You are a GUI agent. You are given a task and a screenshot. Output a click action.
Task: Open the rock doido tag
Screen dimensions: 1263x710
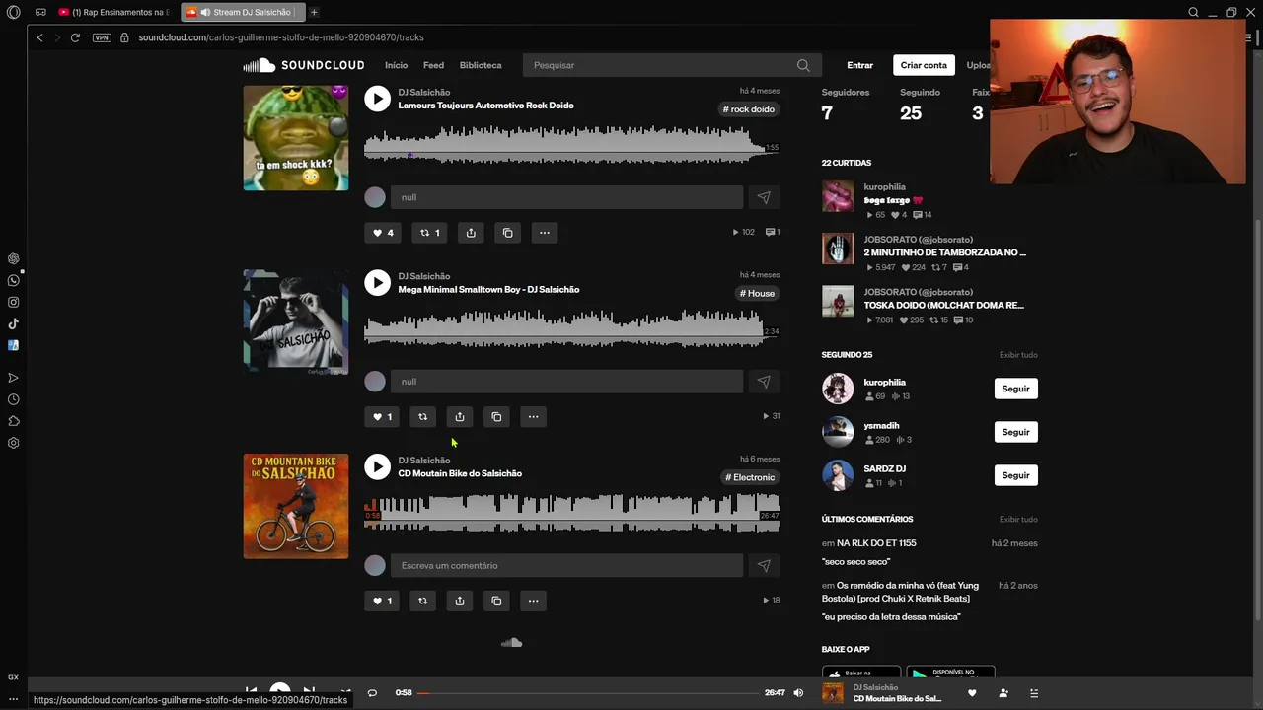(749, 109)
